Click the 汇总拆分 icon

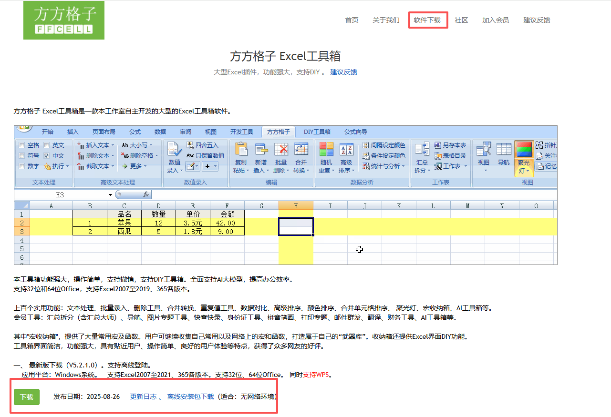(x=422, y=149)
